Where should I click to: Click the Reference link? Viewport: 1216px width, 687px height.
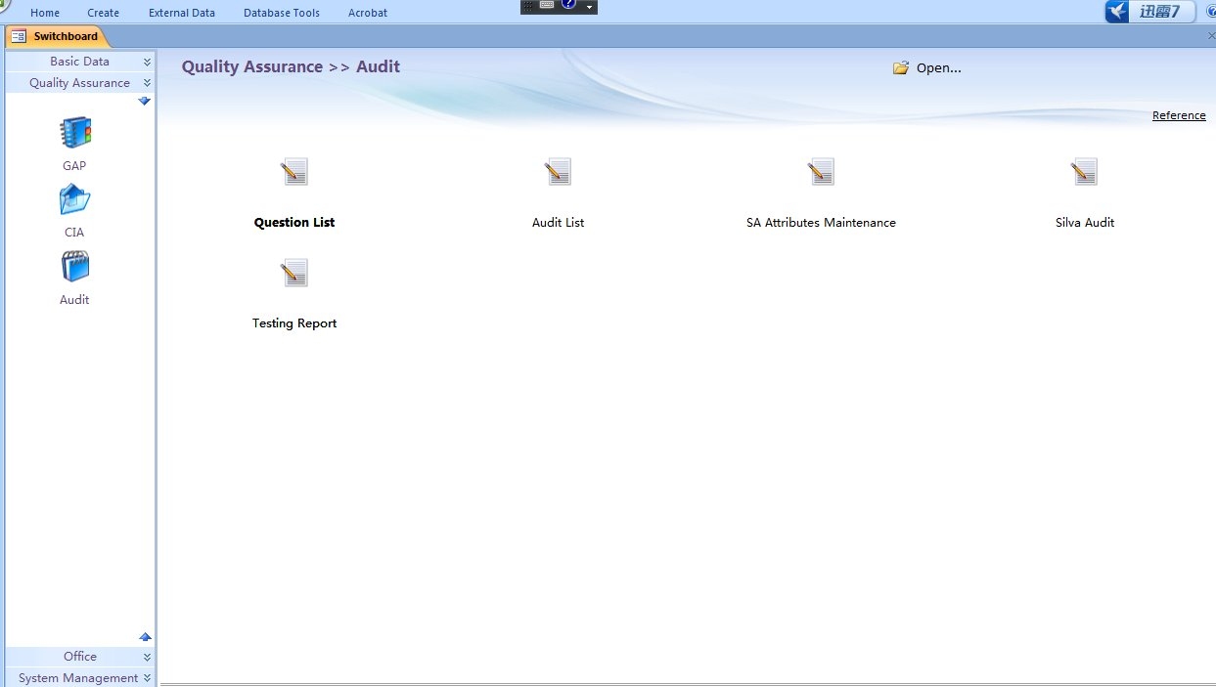coord(1178,115)
